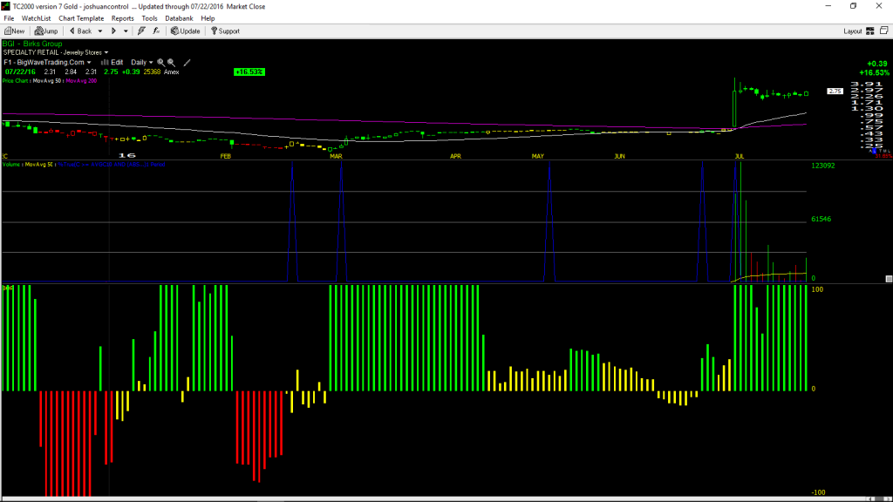893x502 pixels.
Task: Click the New toolbar button
Action: (15, 31)
